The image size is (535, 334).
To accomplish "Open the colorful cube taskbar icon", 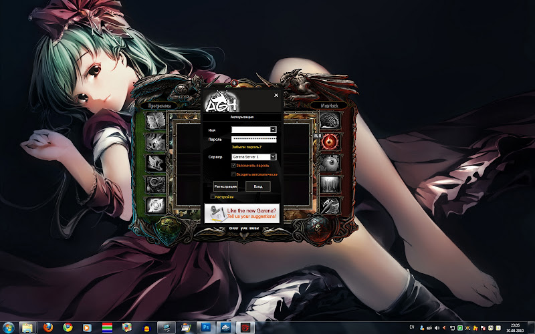I will coord(127,327).
